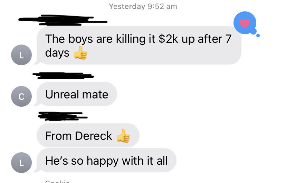
Task: Click redacted sender name above 'Unreal mate'
Action: point(63,76)
